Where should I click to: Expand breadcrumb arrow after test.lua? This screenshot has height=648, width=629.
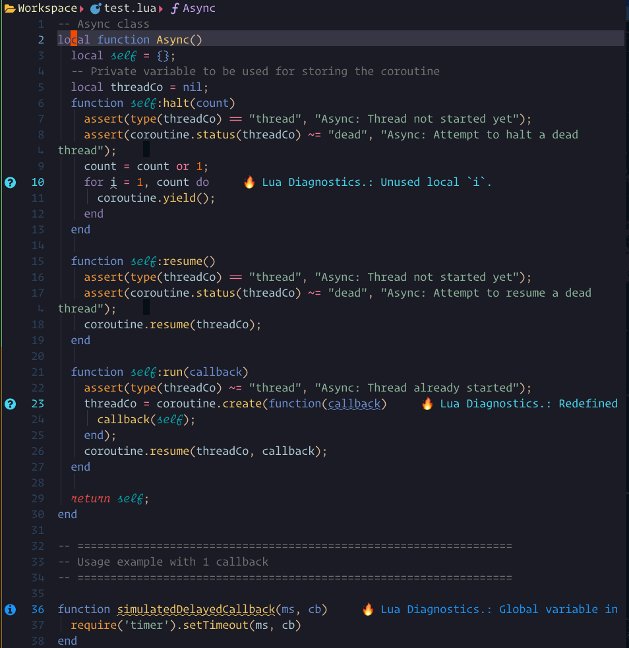point(161,9)
